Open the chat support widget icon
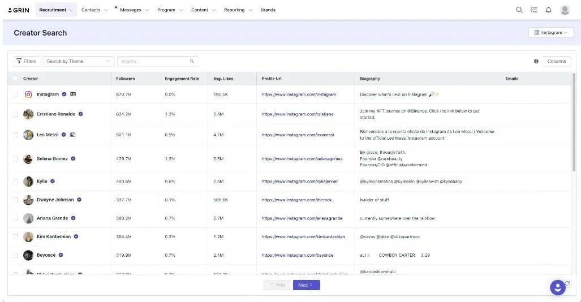 tap(557, 287)
